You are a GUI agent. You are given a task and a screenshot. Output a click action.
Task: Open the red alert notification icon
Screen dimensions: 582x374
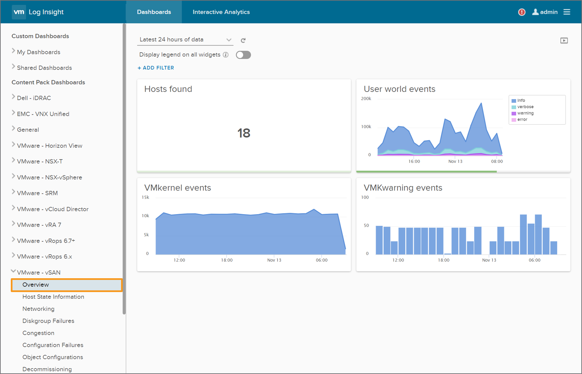click(522, 12)
